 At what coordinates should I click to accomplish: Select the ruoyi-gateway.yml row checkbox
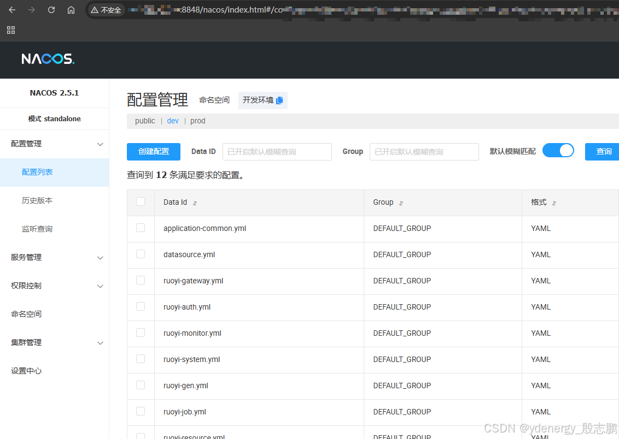coord(141,281)
